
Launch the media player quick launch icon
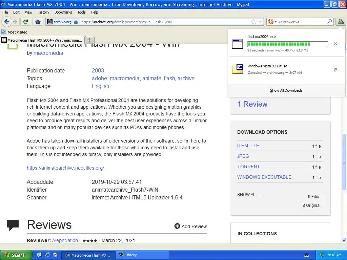coord(55,255)
